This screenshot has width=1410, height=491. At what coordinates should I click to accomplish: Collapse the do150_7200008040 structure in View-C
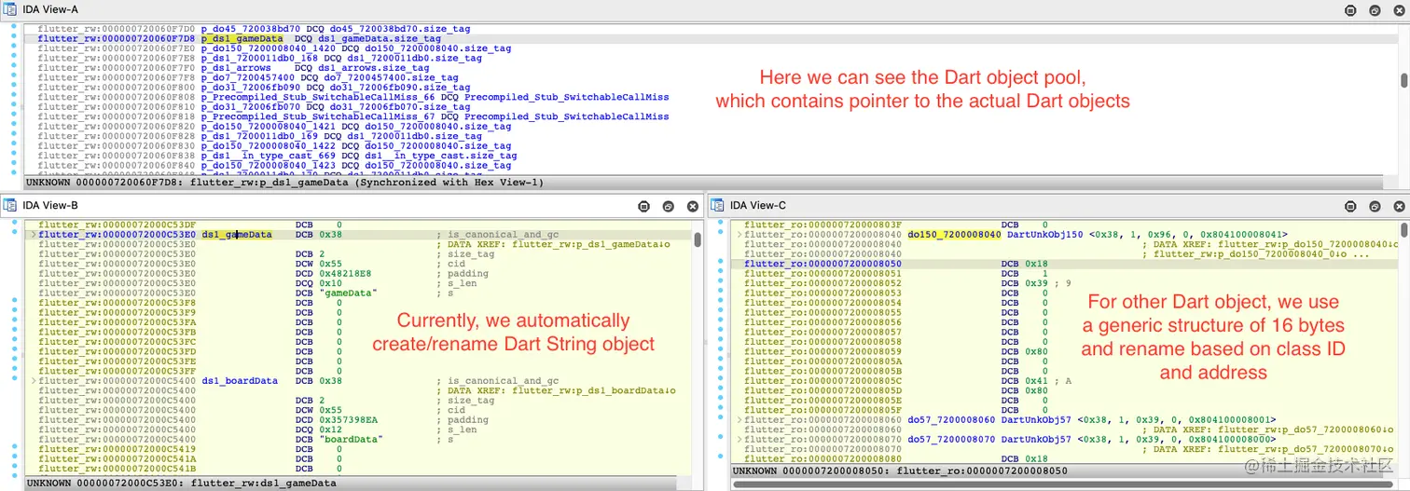[x=740, y=235]
